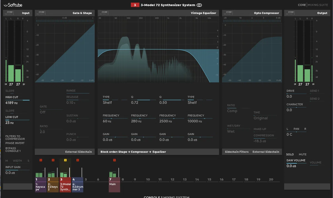Change the Block order setting
Screen dimensions: 333x198
click(133, 152)
